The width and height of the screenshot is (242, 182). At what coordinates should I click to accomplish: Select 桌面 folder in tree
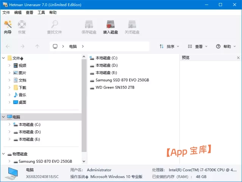point(20,102)
